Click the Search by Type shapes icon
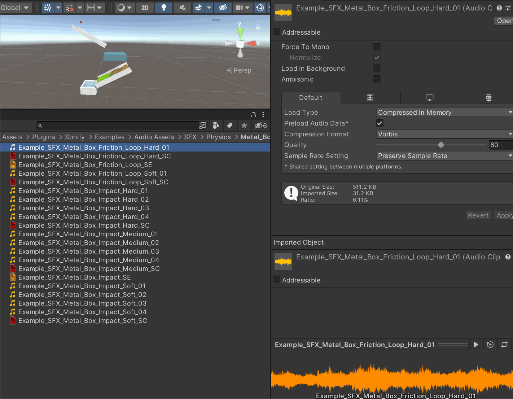 point(216,125)
